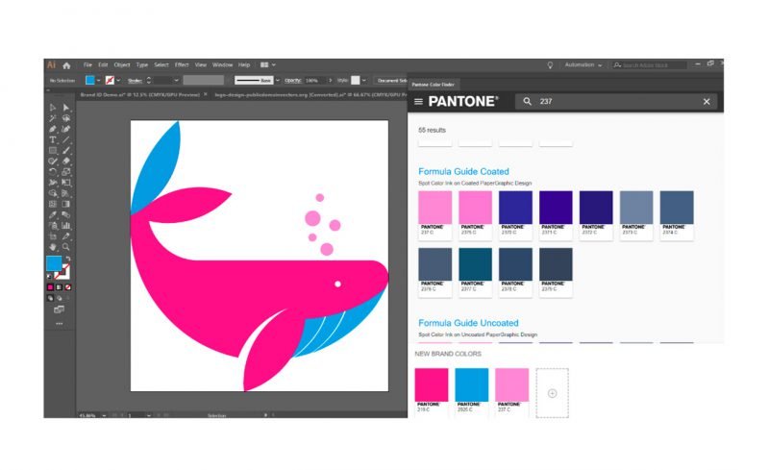This screenshot has height=470, width=769.
Task: Select the Direct Selection tool
Action: tap(66, 107)
